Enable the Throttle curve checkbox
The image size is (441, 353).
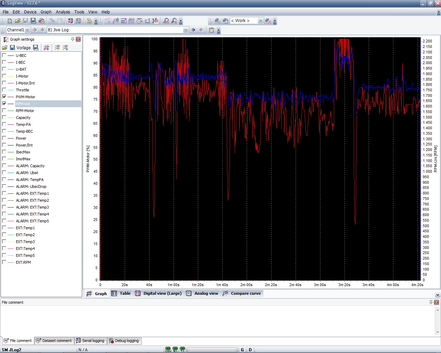(x=4, y=90)
